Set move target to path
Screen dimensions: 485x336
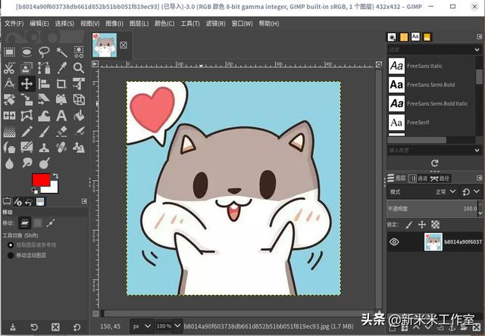(51, 222)
